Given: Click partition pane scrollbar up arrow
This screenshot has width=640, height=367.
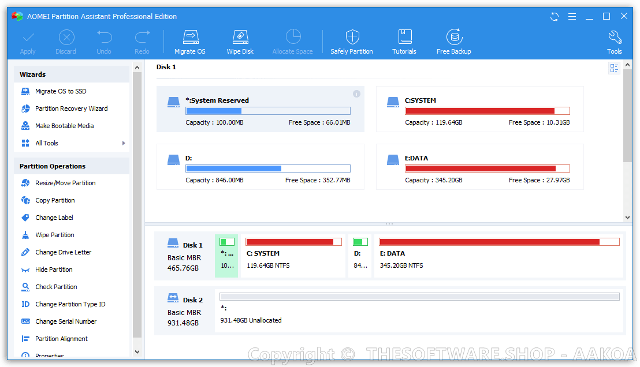Looking at the screenshot, I should (x=628, y=65).
